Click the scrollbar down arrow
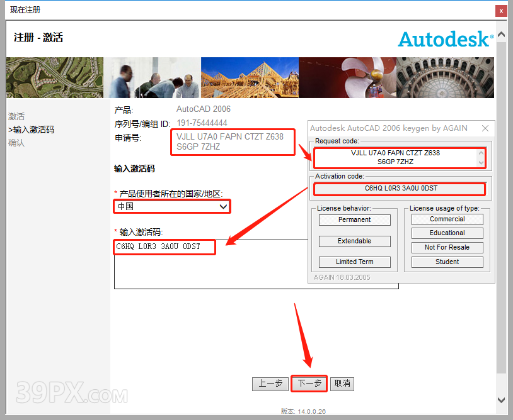 [502, 399]
